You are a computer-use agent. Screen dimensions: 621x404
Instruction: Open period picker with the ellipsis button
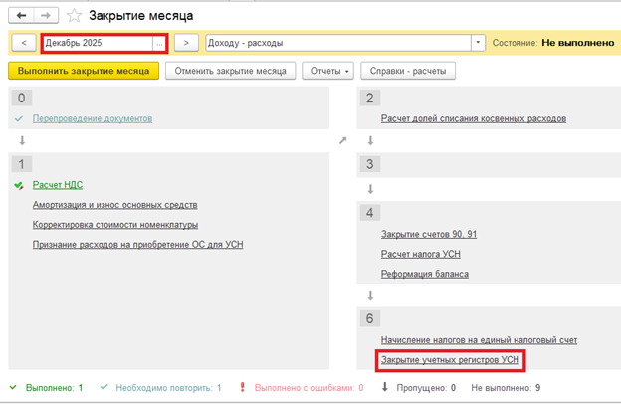(x=159, y=43)
